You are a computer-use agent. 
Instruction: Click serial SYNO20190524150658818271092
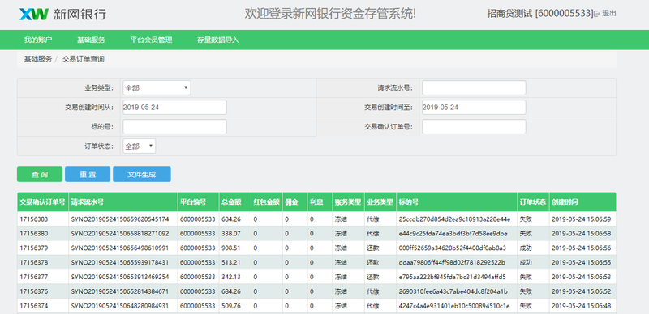(x=120, y=233)
